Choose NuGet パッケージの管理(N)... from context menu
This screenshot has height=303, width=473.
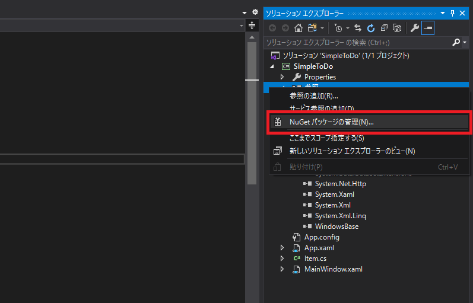[331, 122]
